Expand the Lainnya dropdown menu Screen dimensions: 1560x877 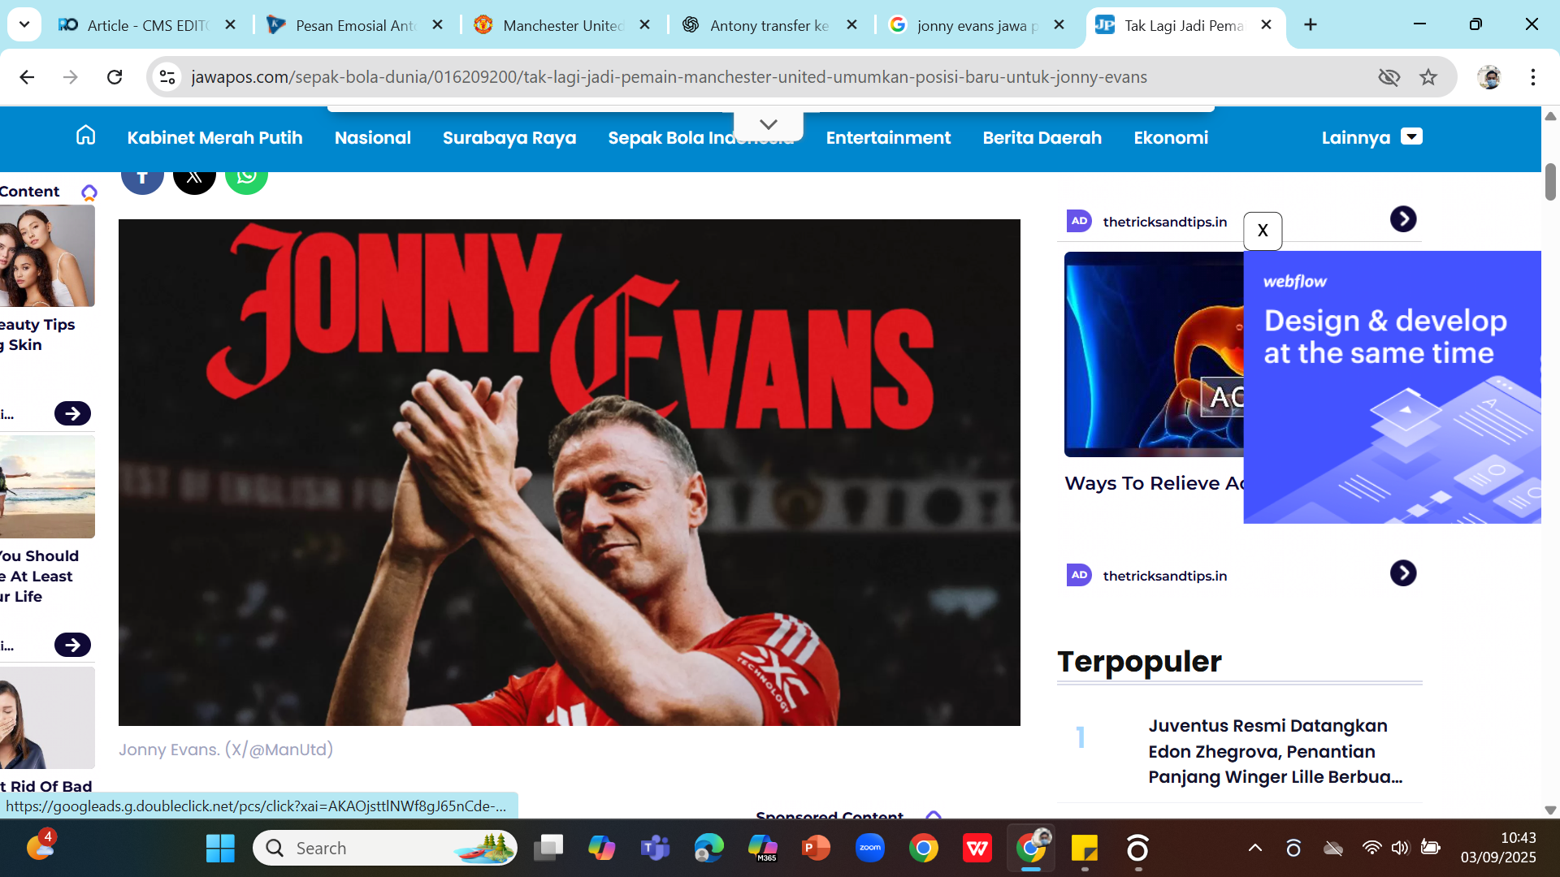[x=1371, y=137]
